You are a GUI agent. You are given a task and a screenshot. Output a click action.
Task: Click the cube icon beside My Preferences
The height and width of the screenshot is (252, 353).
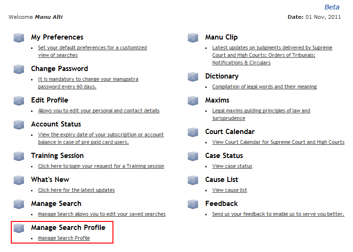coord(19,38)
